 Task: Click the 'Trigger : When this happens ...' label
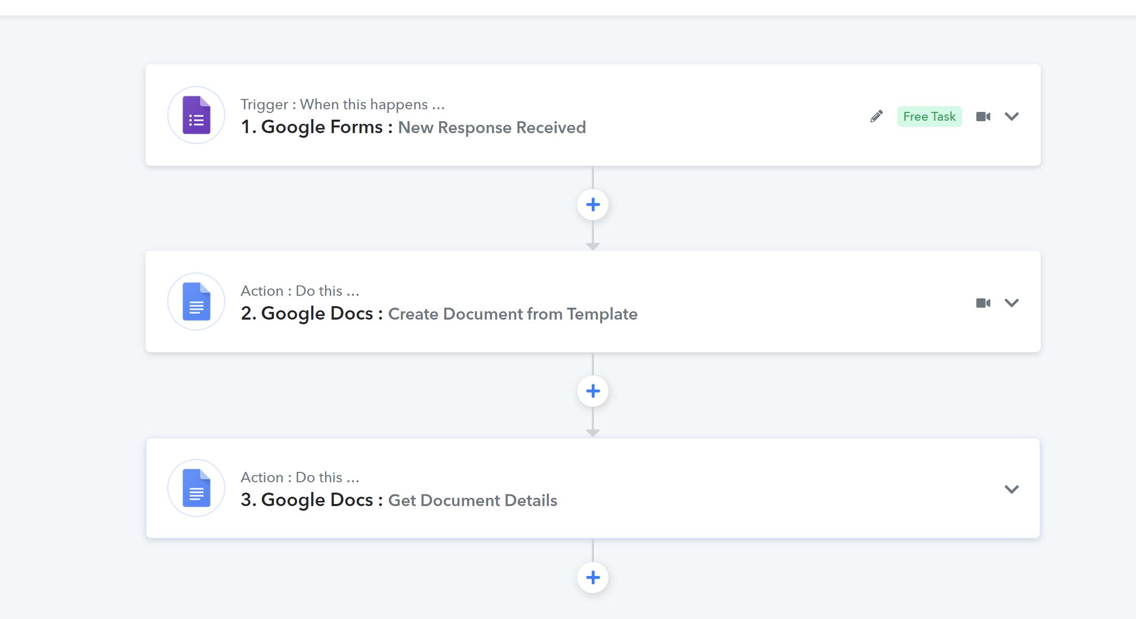pyautogui.click(x=343, y=105)
